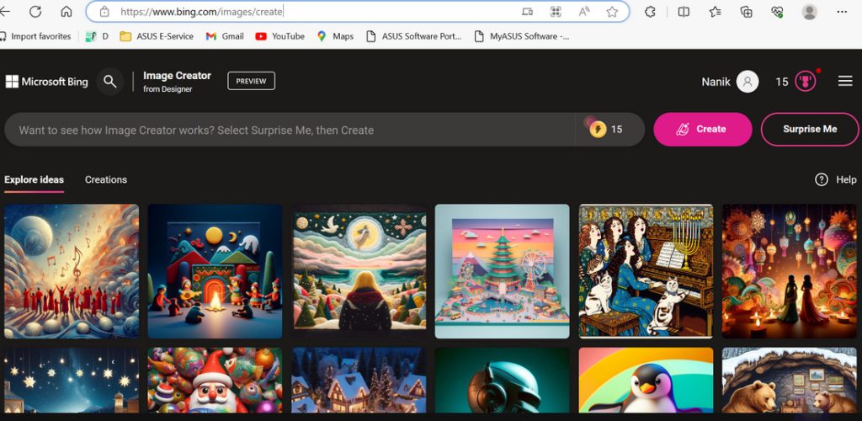Open the YouTube bookmark

[279, 36]
